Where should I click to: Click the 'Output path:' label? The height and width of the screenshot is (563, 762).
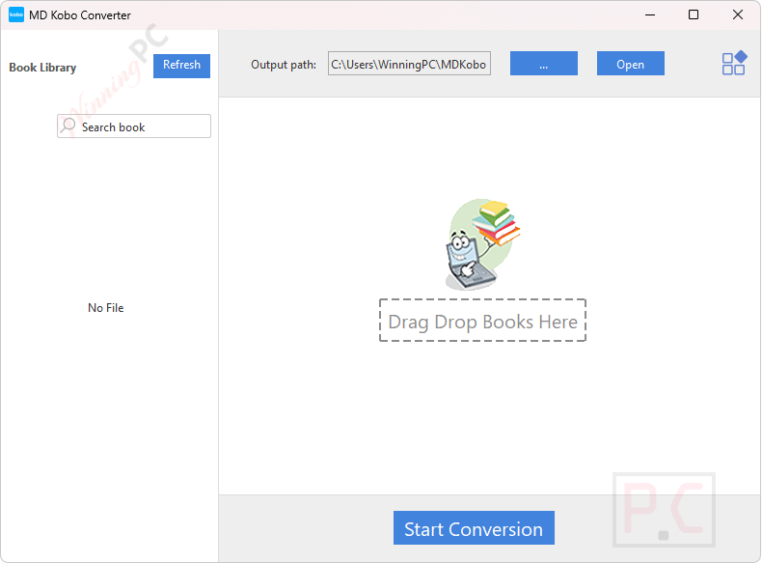click(284, 65)
